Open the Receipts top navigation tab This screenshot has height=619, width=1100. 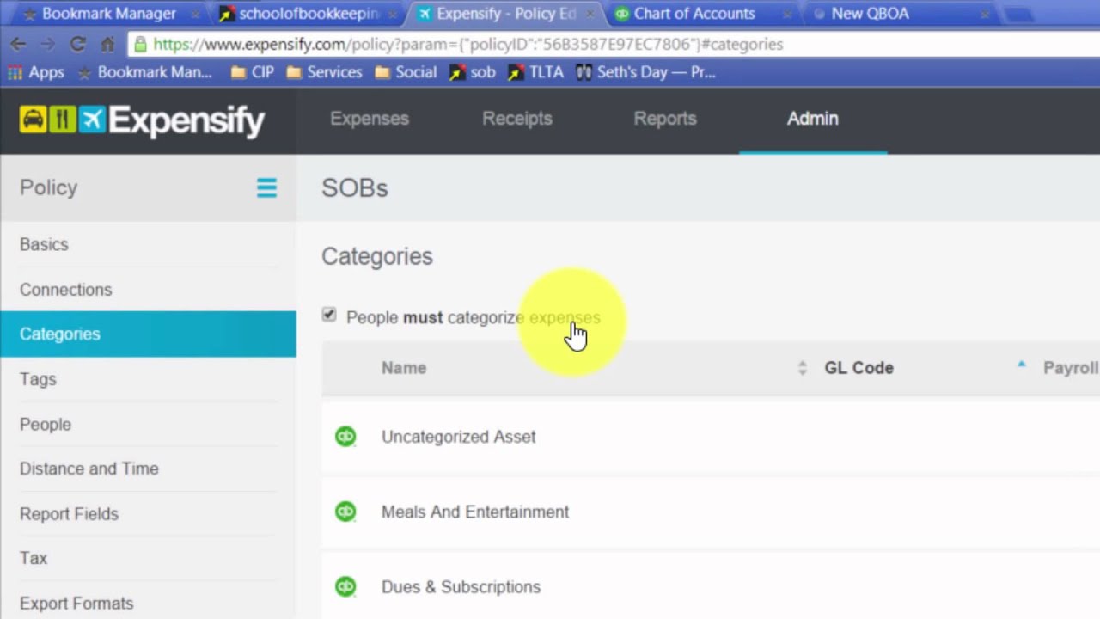point(517,119)
